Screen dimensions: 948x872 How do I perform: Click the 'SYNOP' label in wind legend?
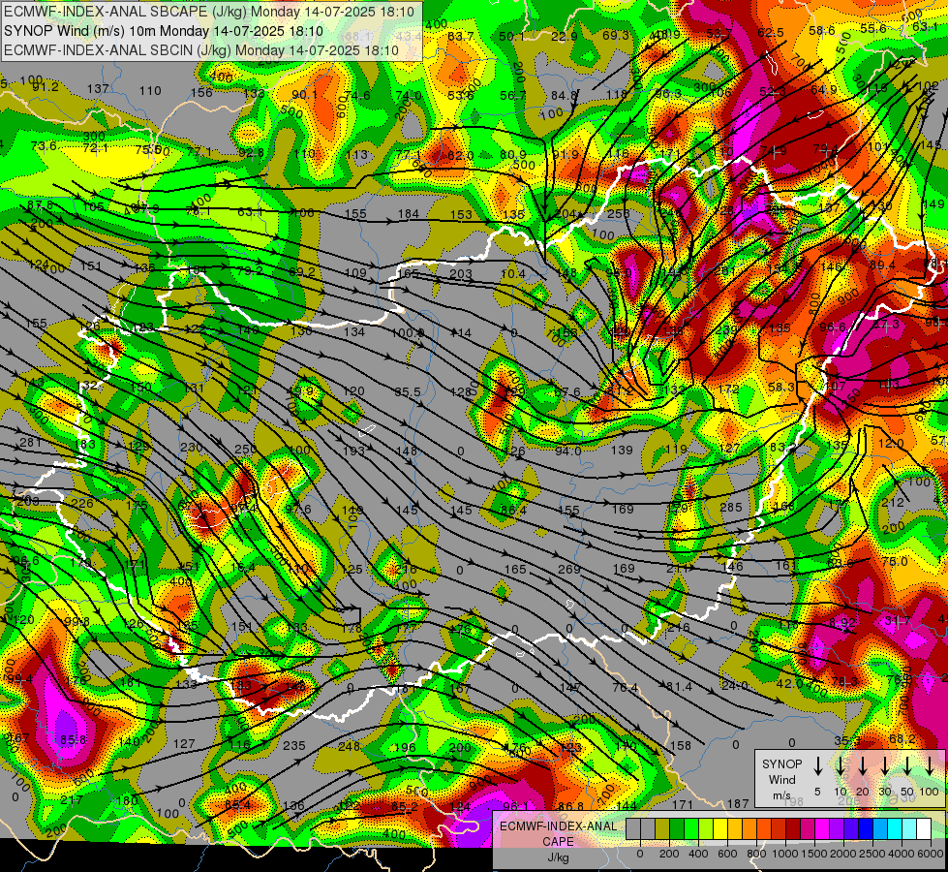point(781,763)
